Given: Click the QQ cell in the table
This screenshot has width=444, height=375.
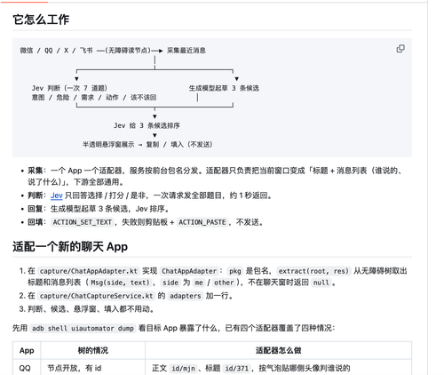Looking at the screenshot, I should pyautogui.click(x=25, y=368).
